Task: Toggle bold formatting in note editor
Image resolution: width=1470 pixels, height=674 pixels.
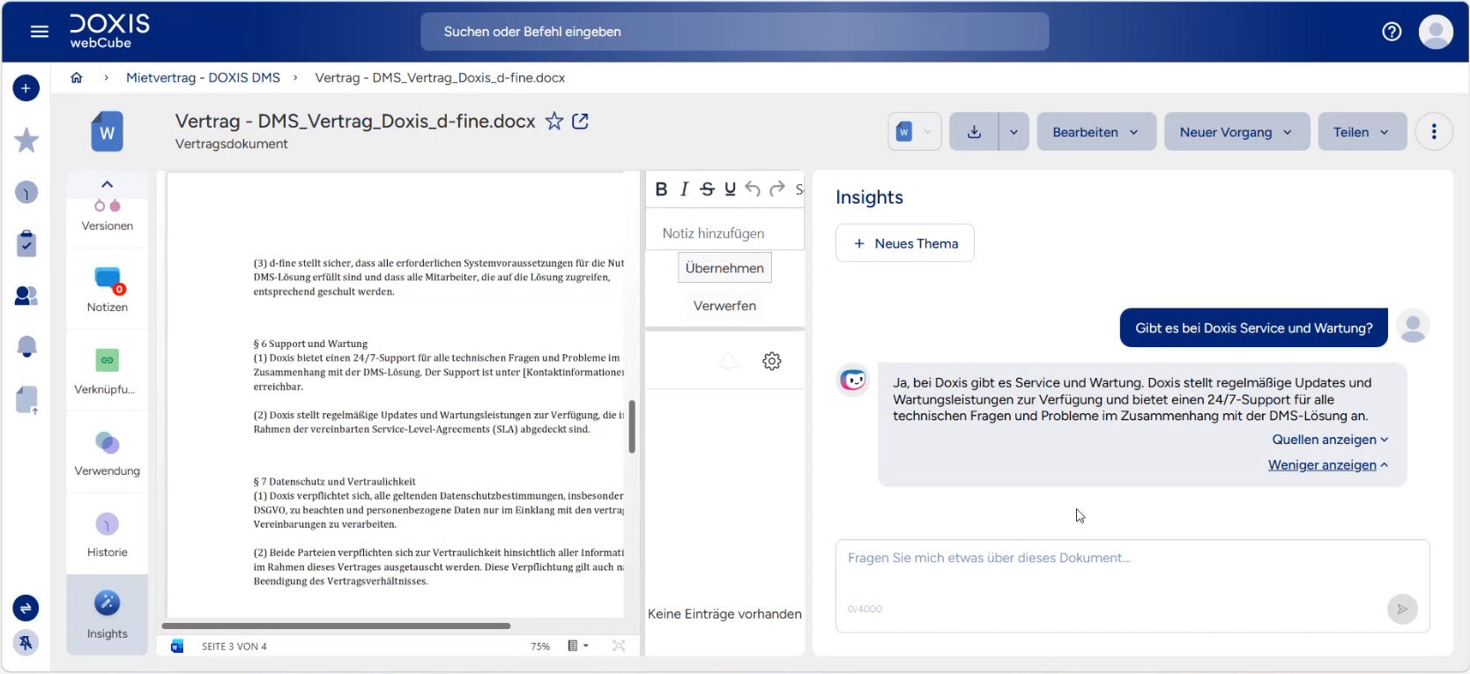Action: pyautogui.click(x=661, y=189)
